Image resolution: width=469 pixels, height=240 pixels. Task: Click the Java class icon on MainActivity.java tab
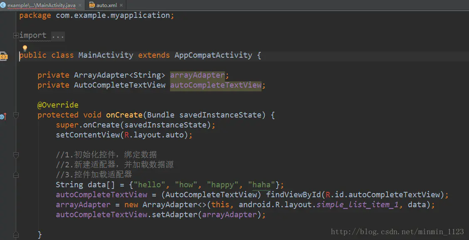coord(3,5)
